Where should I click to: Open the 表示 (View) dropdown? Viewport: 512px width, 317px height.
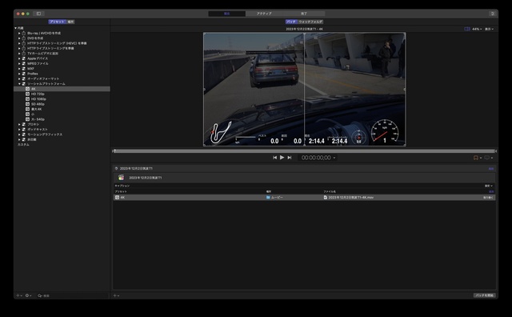coord(489,29)
